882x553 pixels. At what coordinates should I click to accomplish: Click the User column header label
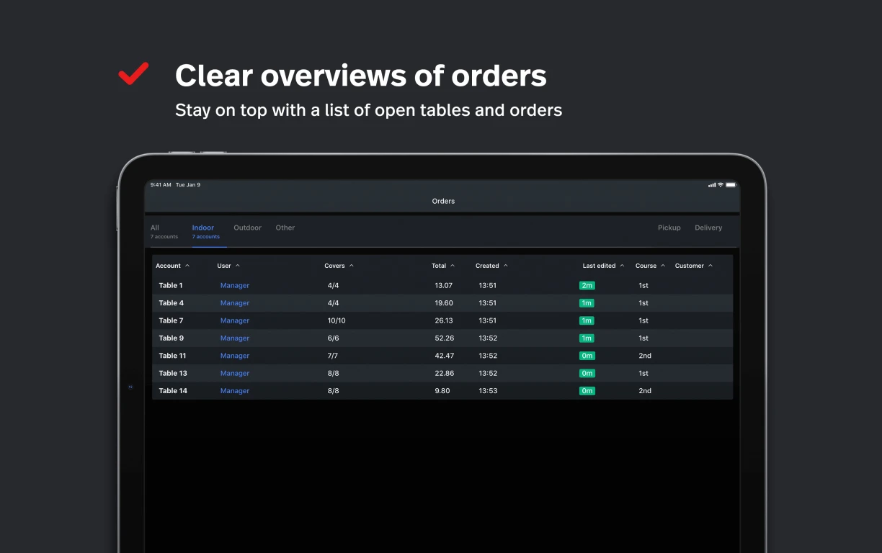click(224, 266)
